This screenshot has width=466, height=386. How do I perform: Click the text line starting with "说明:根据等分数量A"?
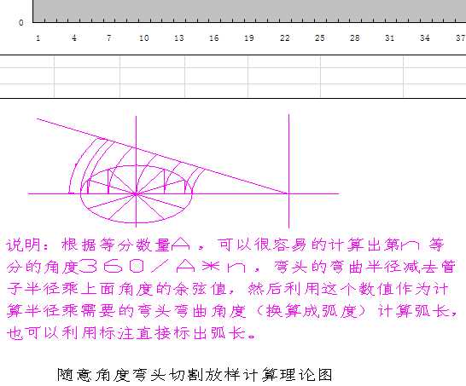(225, 245)
